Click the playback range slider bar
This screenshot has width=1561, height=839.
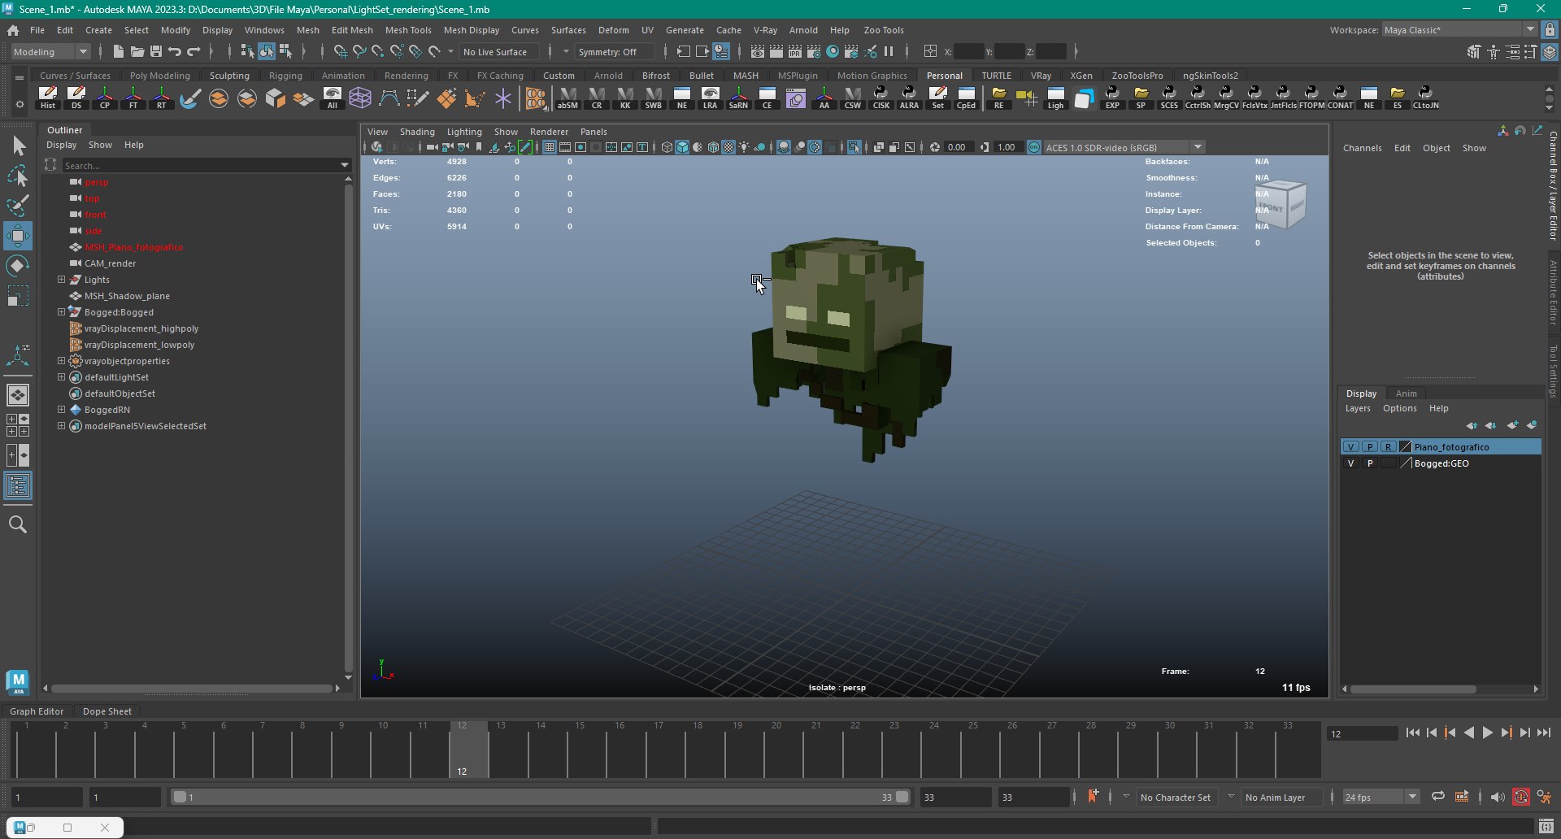(x=541, y=798)
